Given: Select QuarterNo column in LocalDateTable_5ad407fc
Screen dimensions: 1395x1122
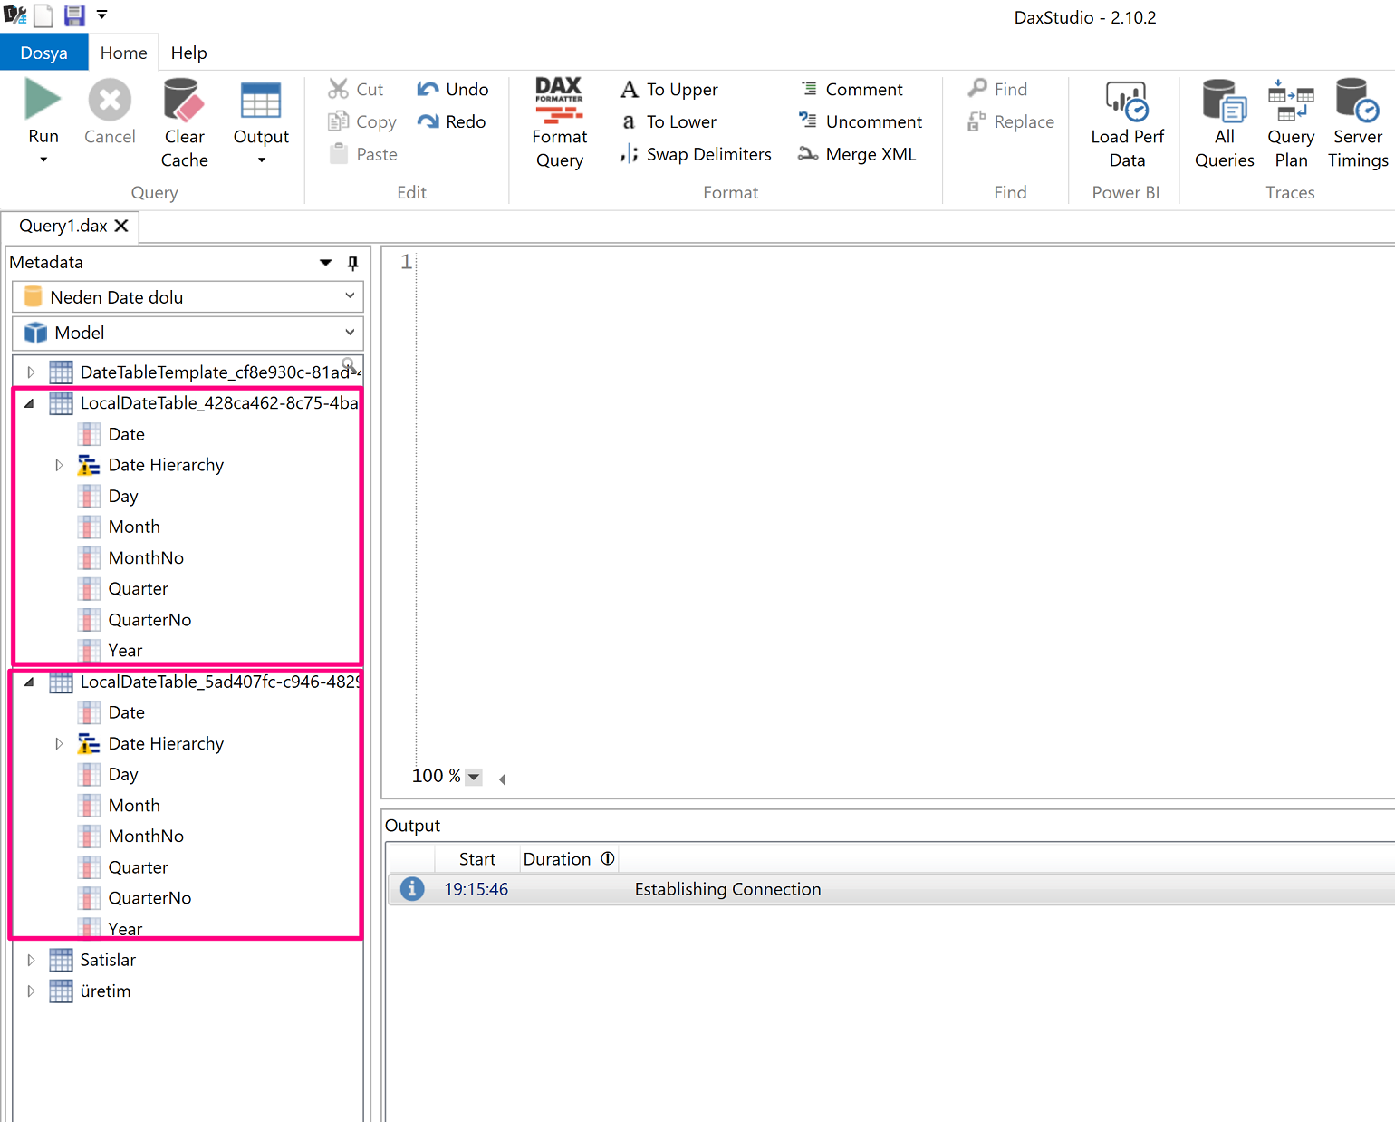Looking at the screenshot, I should (149, 898).
